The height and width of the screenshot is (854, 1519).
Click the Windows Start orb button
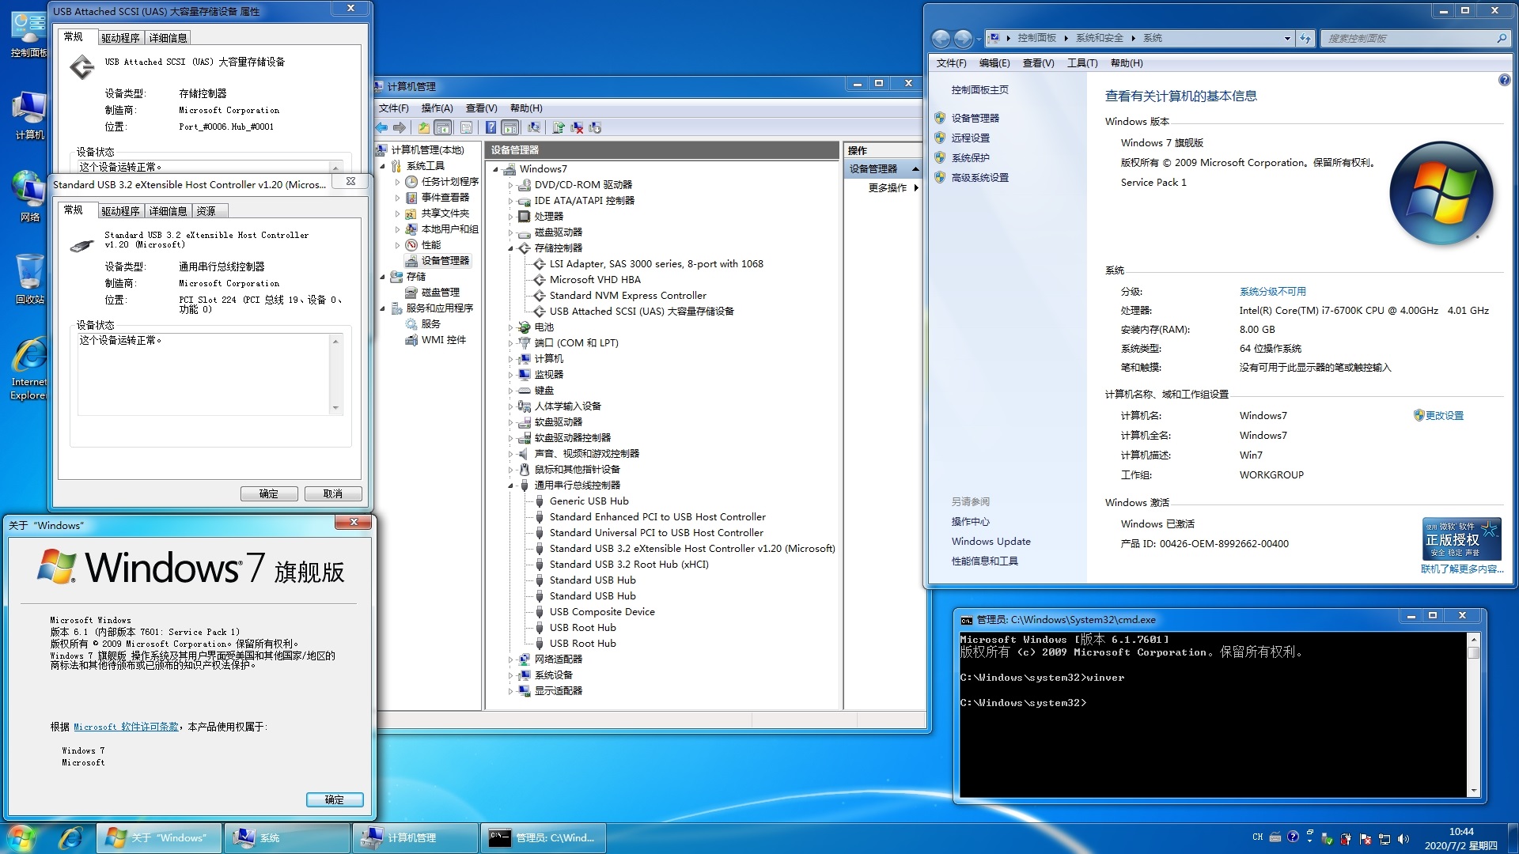pyautogui.click(x=21, y=837)
